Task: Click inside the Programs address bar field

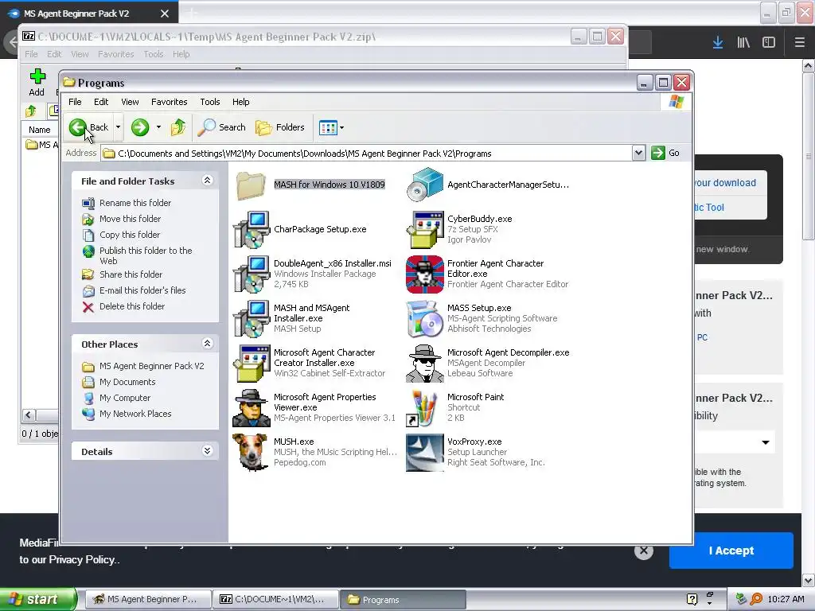Action: (x=366, y=154)
